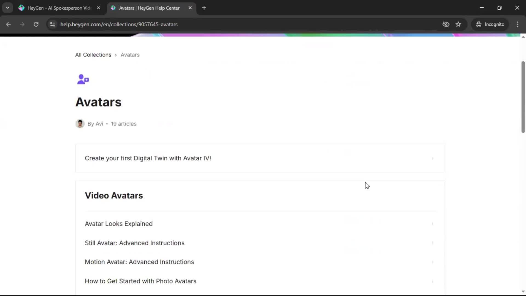
Task: Reload the page with refresh icon
Action: pyautogui.click(x=36, y=24)
